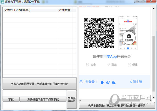The width and height of the screenshot is (157, 111).
Task: Click the one-key login button at bottom right
Action: coord(117,106)
